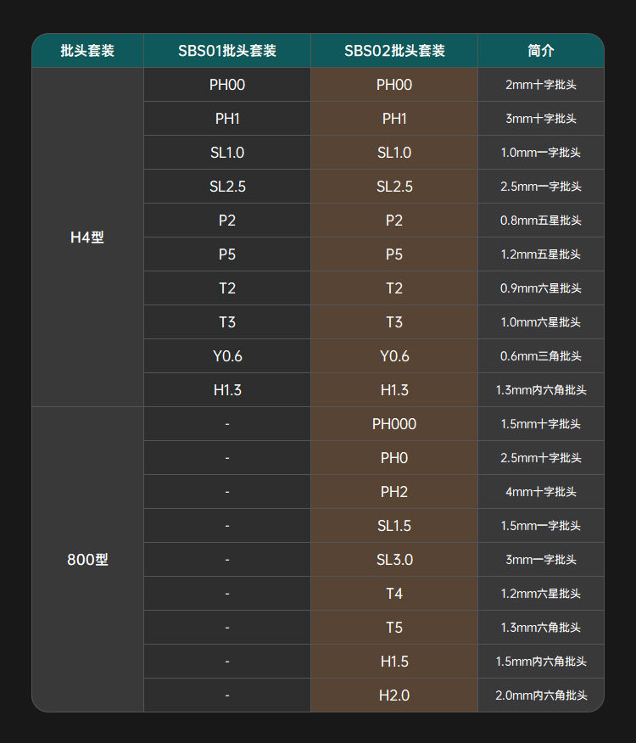This screenshot has height=743, width=636.
Task: Click P2 in the SBS01 column
Action: (x=227, y=221)
